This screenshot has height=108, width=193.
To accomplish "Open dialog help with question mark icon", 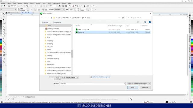I will (x=150, y=22).
